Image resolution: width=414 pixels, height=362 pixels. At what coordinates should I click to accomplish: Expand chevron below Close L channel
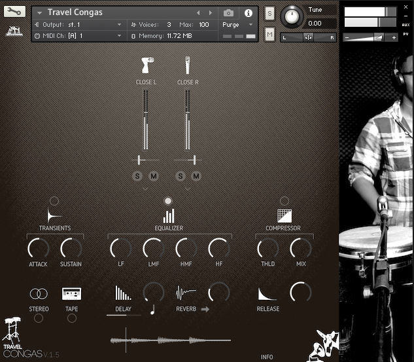pyautogui.click(x=145, y=189)
